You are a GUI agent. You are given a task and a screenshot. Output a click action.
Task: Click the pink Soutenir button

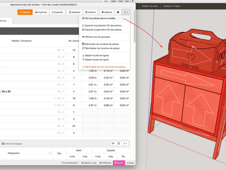coord(119,163)
